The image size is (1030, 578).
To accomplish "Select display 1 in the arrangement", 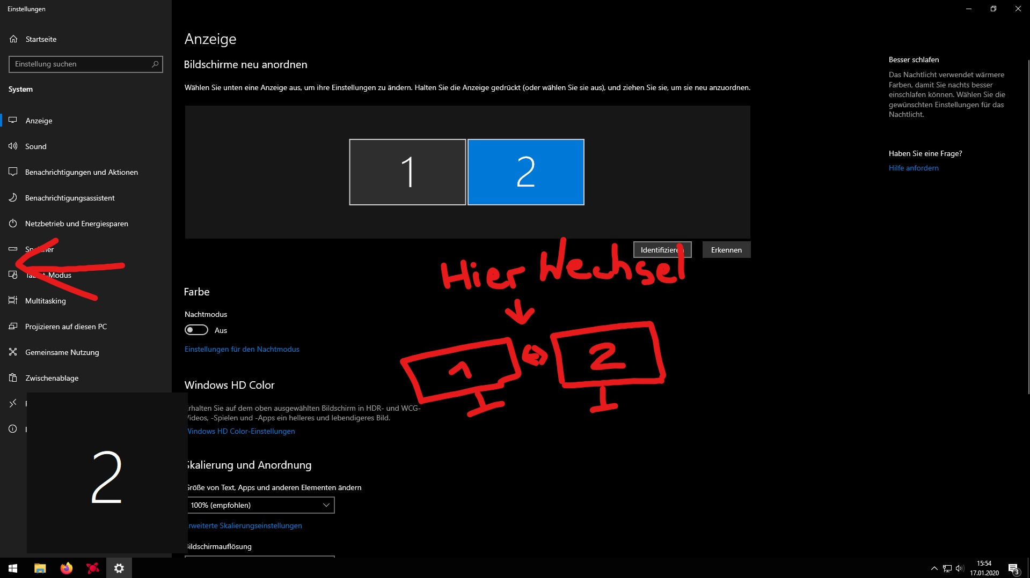I will (407, 172).
